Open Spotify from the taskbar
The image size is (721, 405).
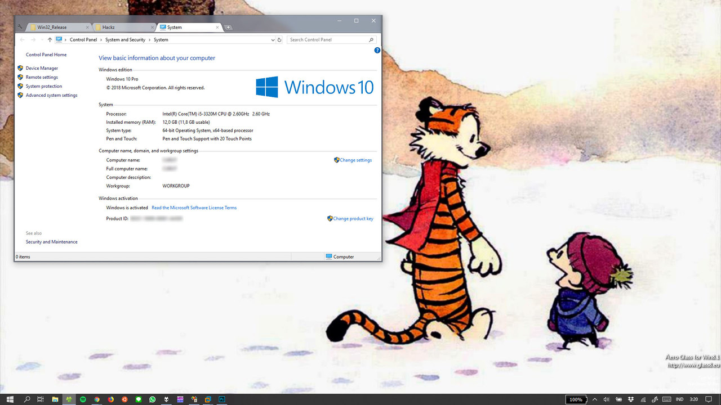(x=83, y=399)
